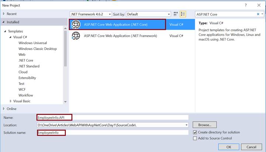Open the search box options dropdown arrow
266x152 pixels.
tap(262, 14)
